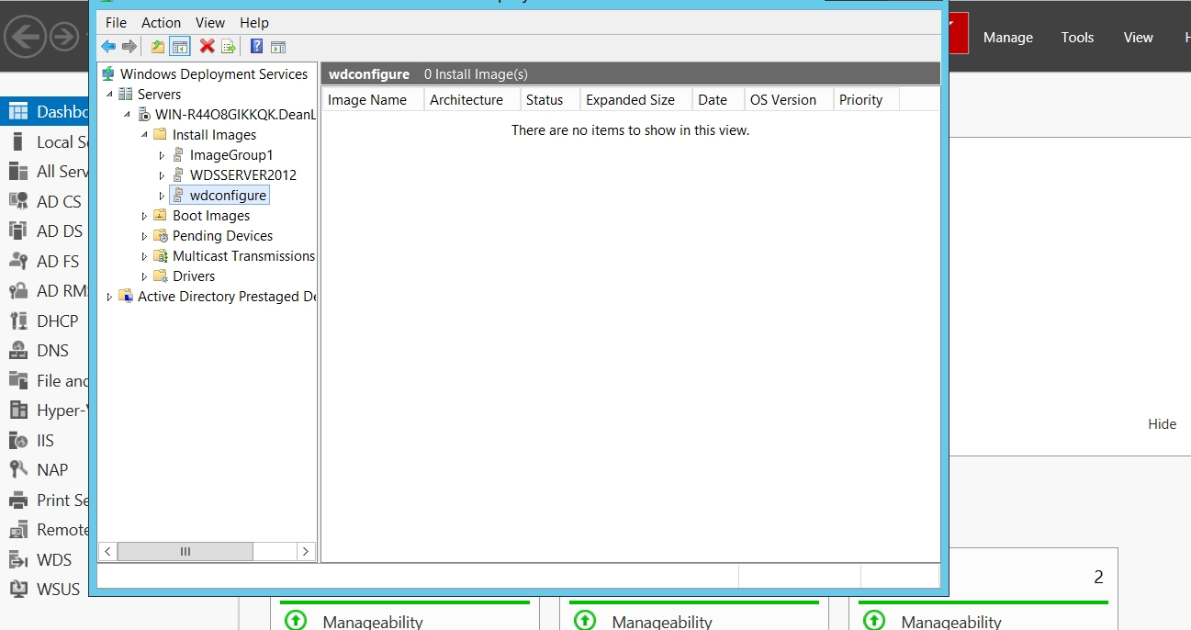
Task: Click the Export List toolbar icon
Action: [229, 47]
